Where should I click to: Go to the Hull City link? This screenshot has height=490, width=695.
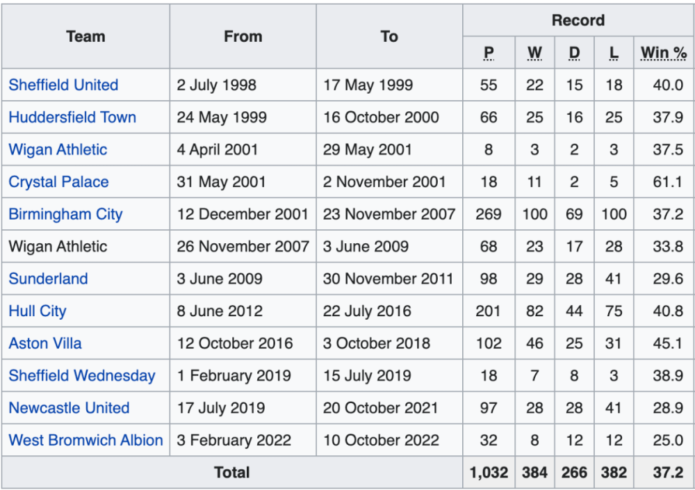click(x=38, y=311)
